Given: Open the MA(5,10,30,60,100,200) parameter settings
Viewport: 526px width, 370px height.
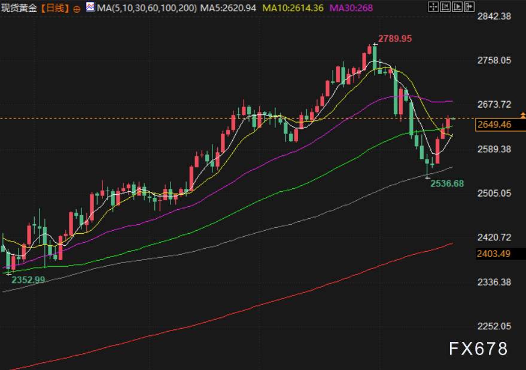Looking at the screenshot, I should pos(147,8).
